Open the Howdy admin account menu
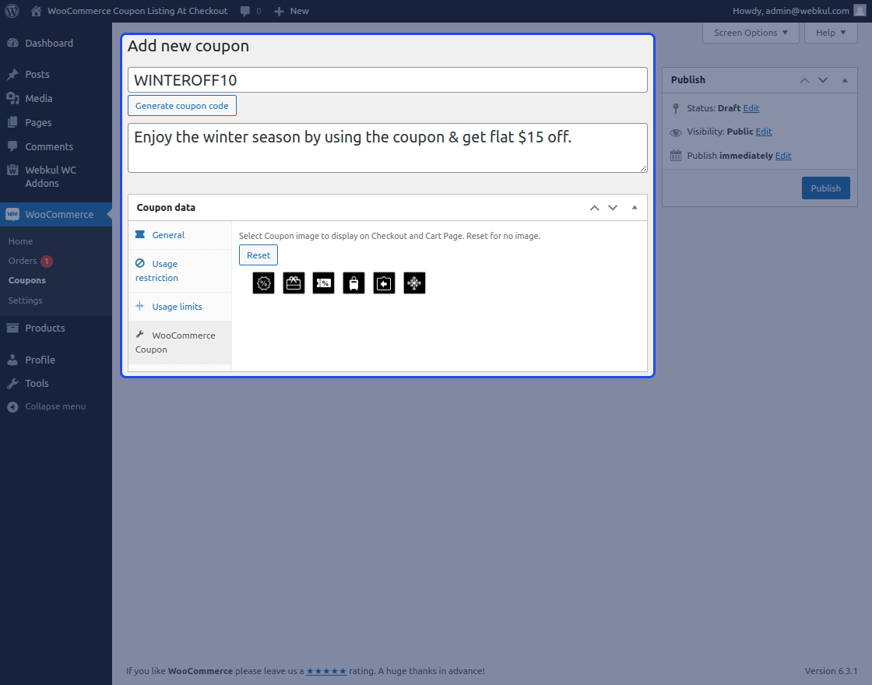This screenshot has width=872, height=685. 799,11
